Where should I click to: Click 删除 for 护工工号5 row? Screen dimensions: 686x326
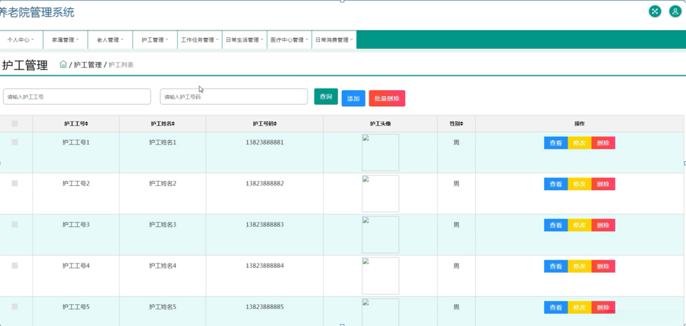tap(603, 307)
